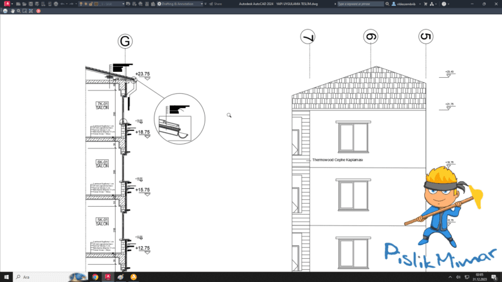502x282 pixels.
Task: Click the Help question mark icon
Action: 444,4
